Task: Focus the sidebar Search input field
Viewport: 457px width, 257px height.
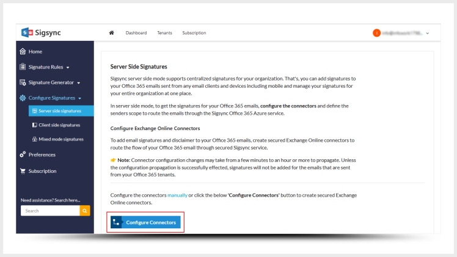Action: tap(50, 211)
